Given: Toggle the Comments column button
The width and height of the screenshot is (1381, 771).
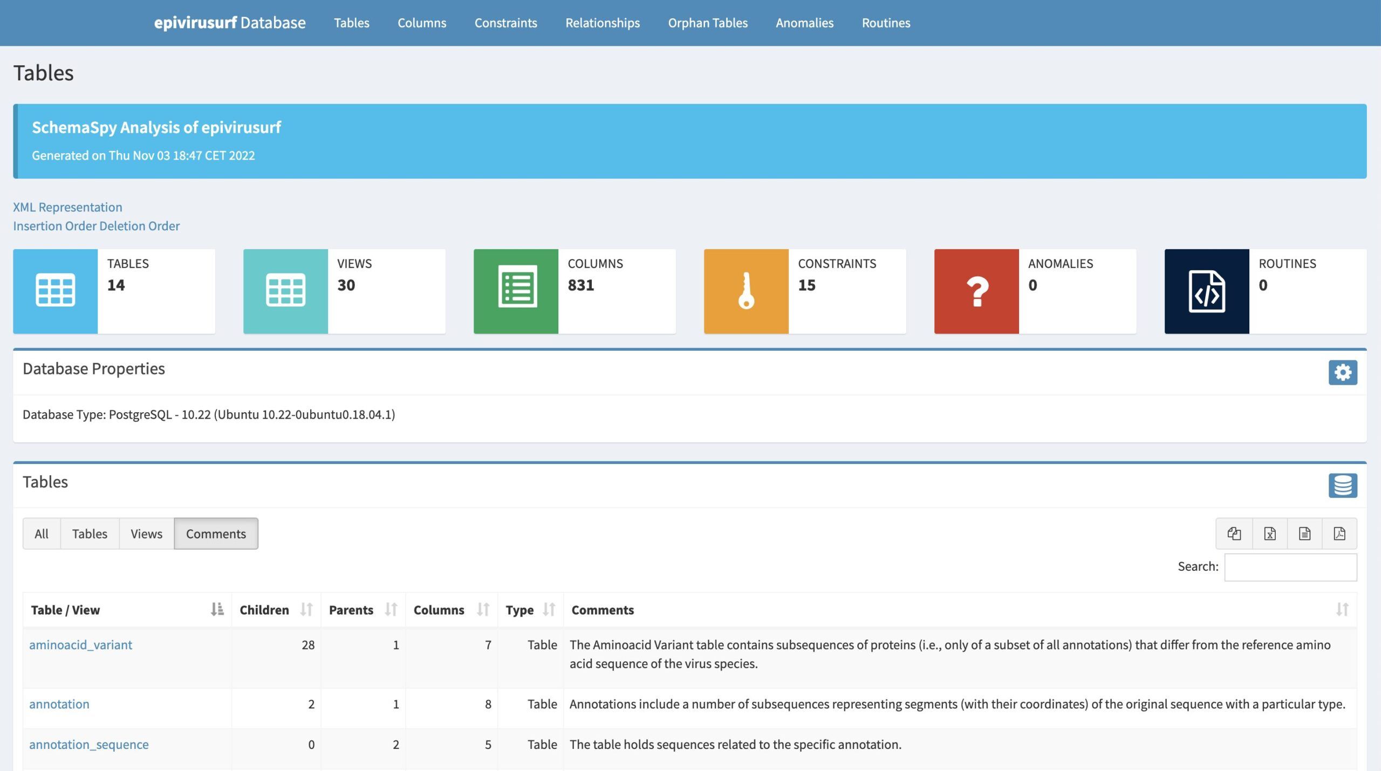Looking at the screenshot, I should click(216, 534).
